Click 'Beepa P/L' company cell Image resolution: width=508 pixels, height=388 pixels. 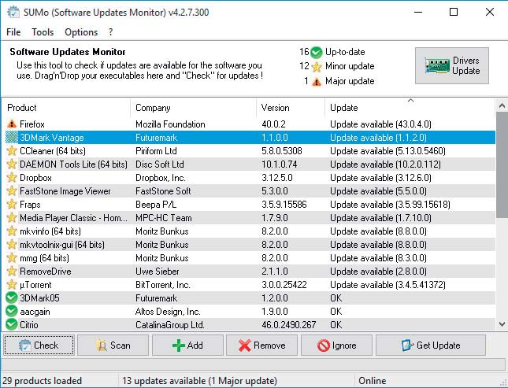156,205
